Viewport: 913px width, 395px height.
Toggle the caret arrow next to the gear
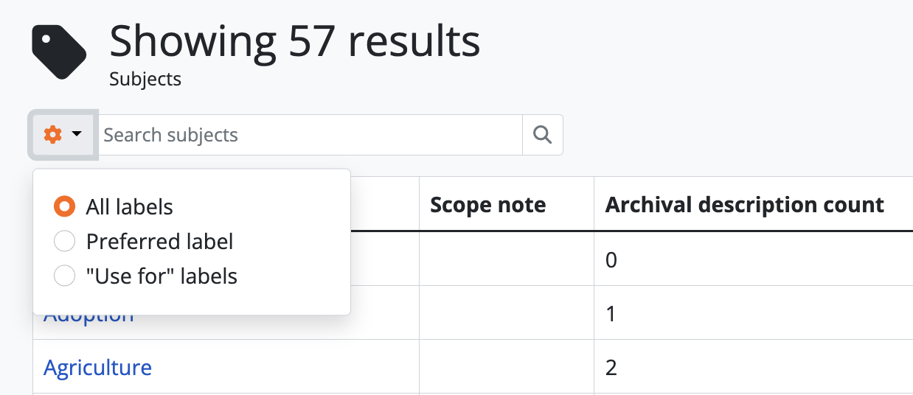[77, 135]
